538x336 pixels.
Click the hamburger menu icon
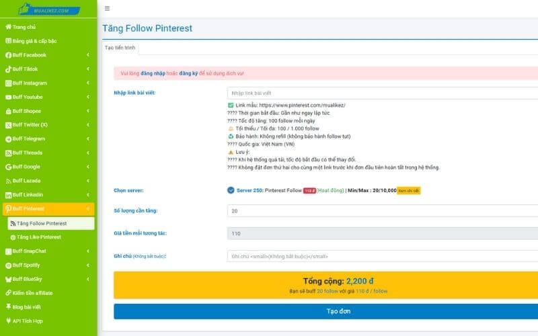108,8
